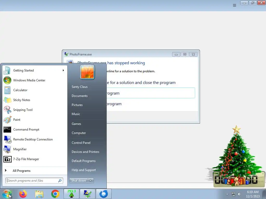266x199 pixels.
Task: Open hamburger menu in top-right window
Action: (x=235, y=5)
